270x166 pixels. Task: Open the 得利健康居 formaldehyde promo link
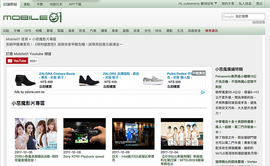click(64, 44)
